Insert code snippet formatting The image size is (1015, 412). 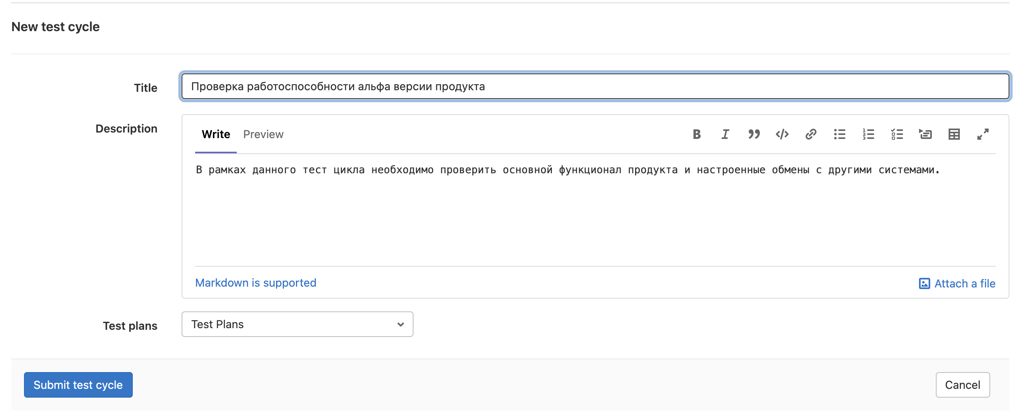[x=782, y=134]
